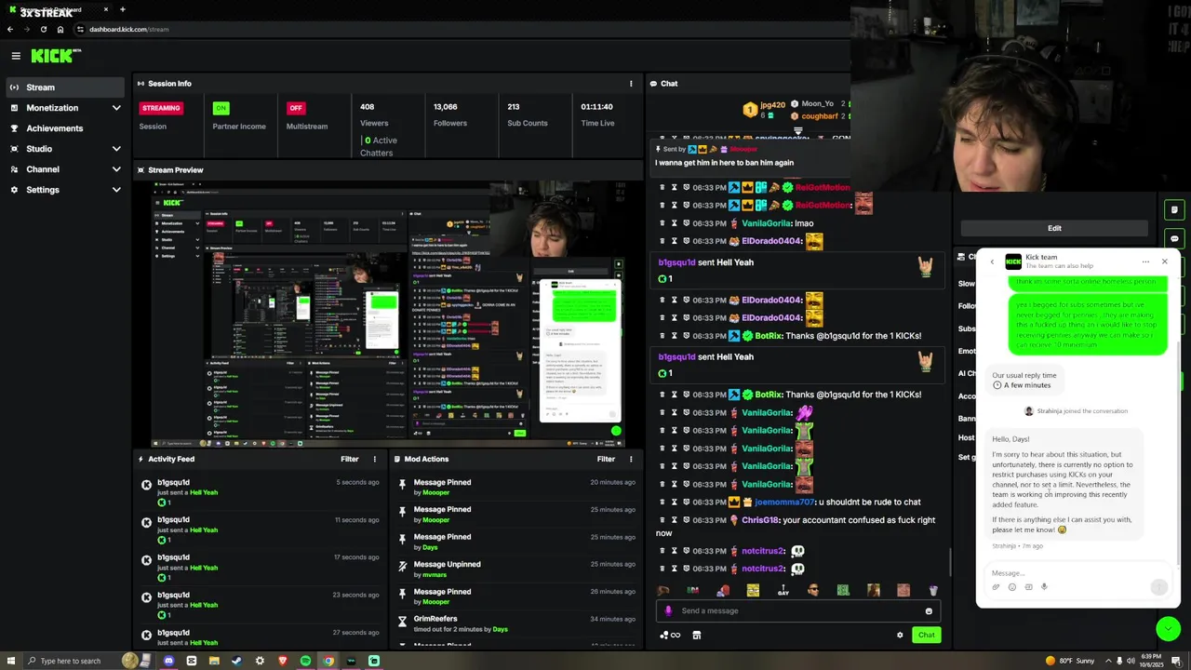Screen dimensions: 1191x670
Task: Open joemomma707 username in chat
Action: point(784,502)
